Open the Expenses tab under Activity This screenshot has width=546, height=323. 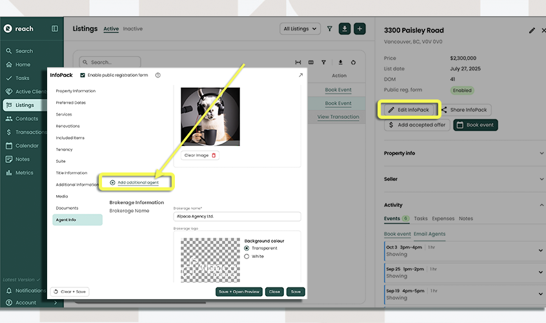click(x=443, y=219)
